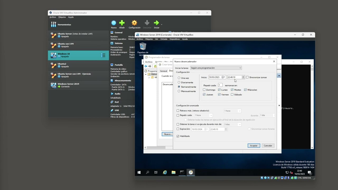This screenshot has height=190, width=338.
Task: Enable Detener la tarea si se ejecuta checkbox
Action: pyautogui.click(x=178, y=124)
